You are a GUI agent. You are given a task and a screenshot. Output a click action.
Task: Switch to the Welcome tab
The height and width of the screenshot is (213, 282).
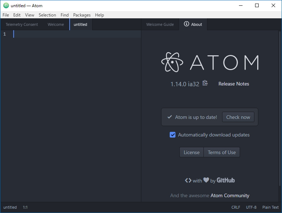click(x=56, y=24)
